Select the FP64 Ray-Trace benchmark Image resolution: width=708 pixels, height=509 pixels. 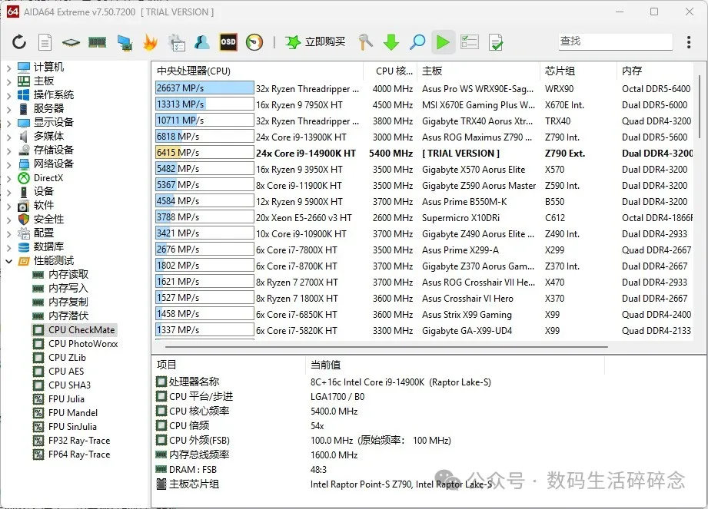point(79,454)
